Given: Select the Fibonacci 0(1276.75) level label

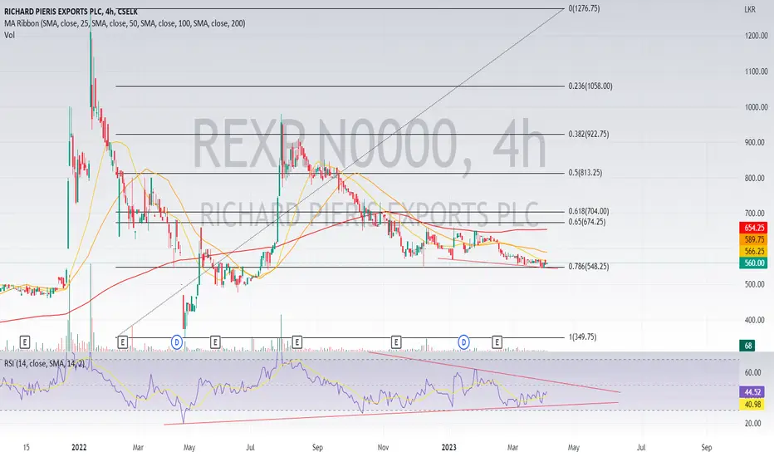Looking at the screenshot, I should click(584, 8).
